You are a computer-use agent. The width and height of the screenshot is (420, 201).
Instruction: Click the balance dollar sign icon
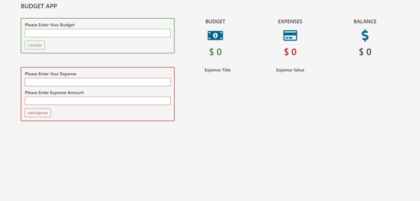[x=365, y=35]
